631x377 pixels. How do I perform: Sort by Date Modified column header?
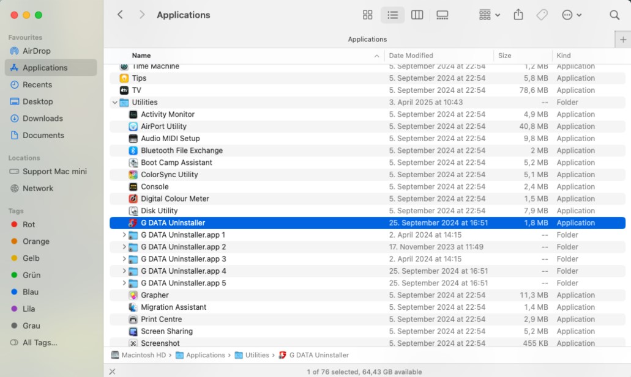coord(411,56)
